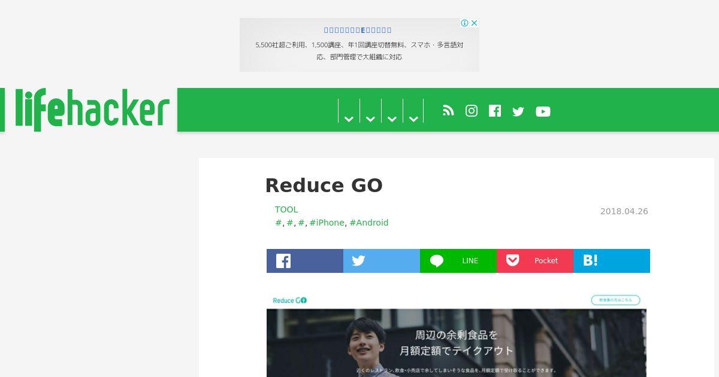
Task: Close the banner ad with X
Action: [474, 23]
